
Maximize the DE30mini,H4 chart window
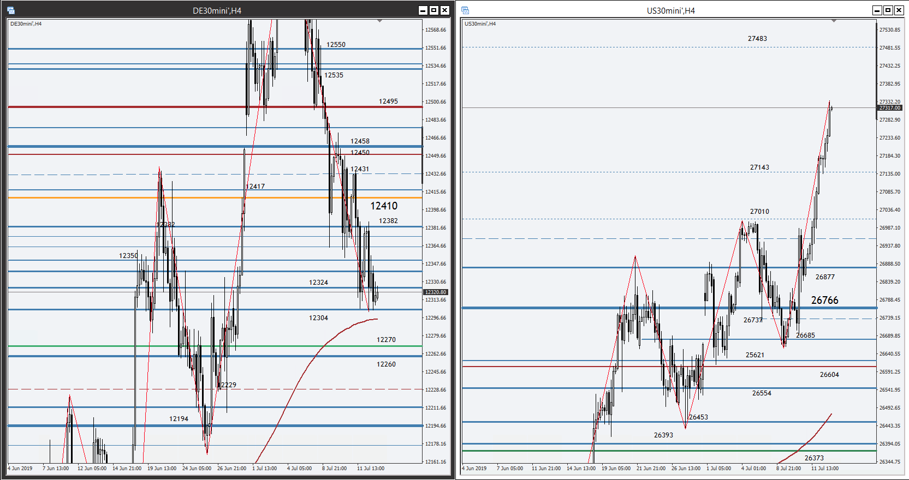click(x=434, y=10)
